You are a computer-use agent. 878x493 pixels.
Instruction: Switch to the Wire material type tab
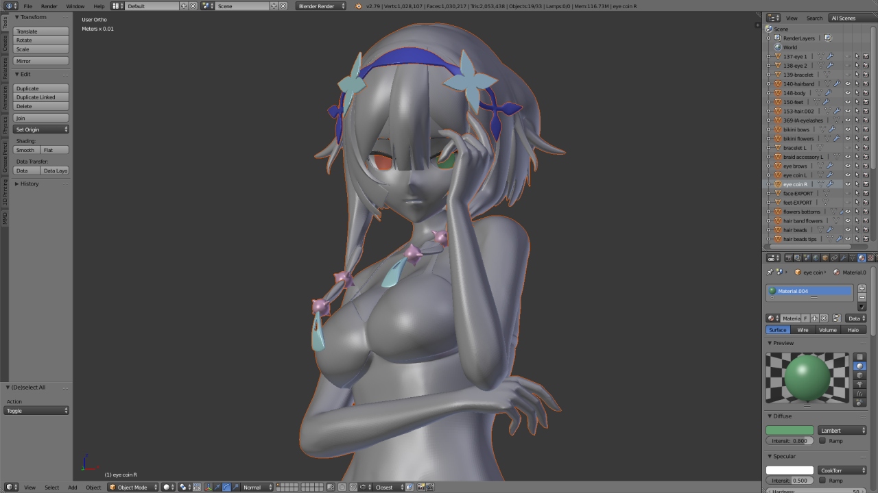click(803, 330)
